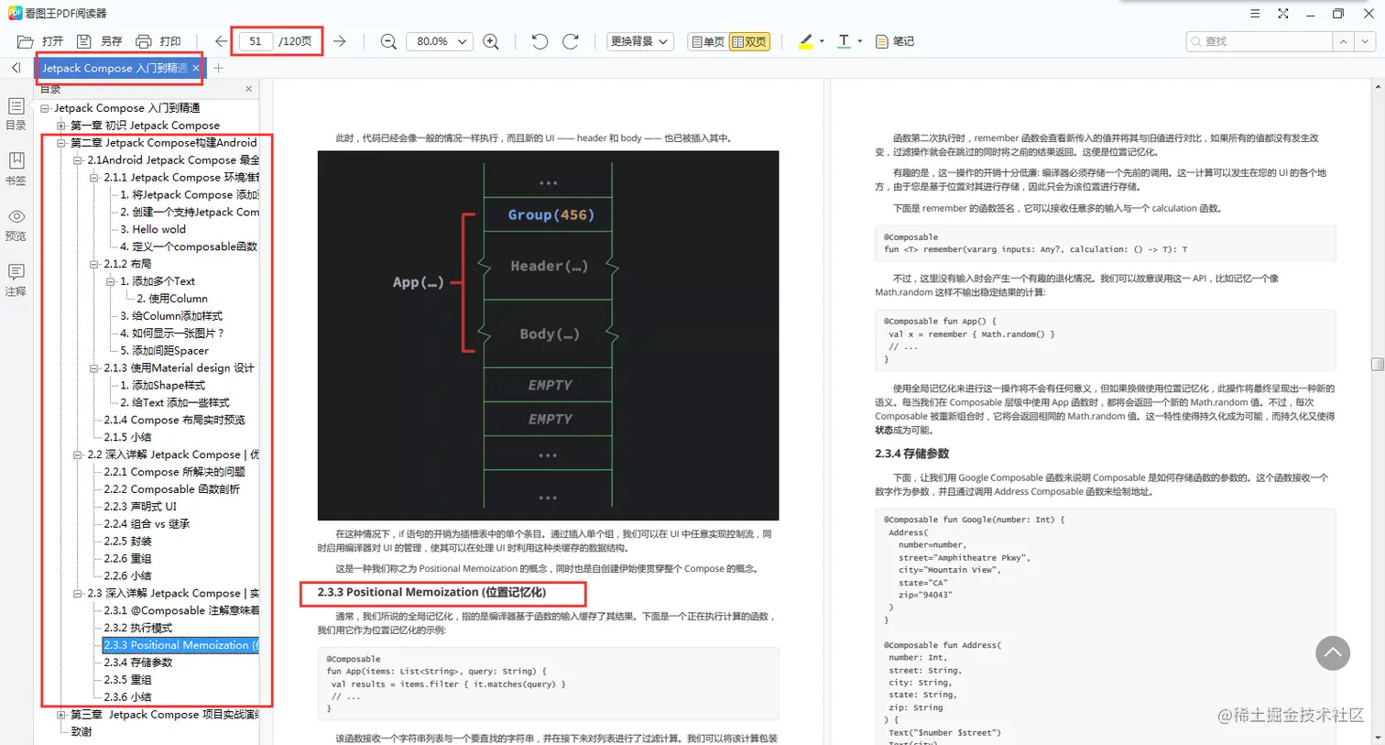Image resolution: width=1385 pixels, height=745 pixels.
Task: Go to the previous page with the left arrow
Action: point(221,41)
